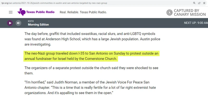Click the tpr.org URL in the address bar
This screenshot has width=208, height=97.
pos(54,3)
